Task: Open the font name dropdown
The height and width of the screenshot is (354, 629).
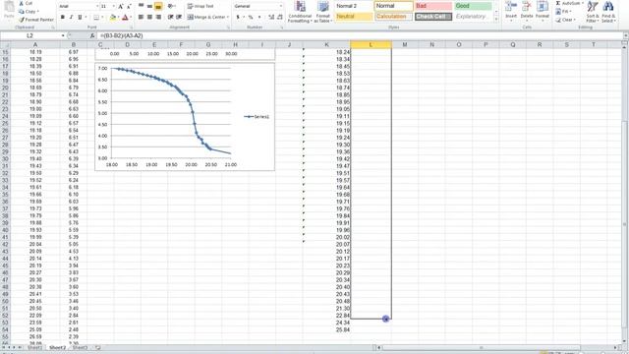Action: point(97,7)
